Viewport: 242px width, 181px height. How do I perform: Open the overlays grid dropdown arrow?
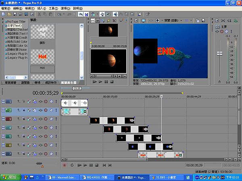[x=191, y=21]
